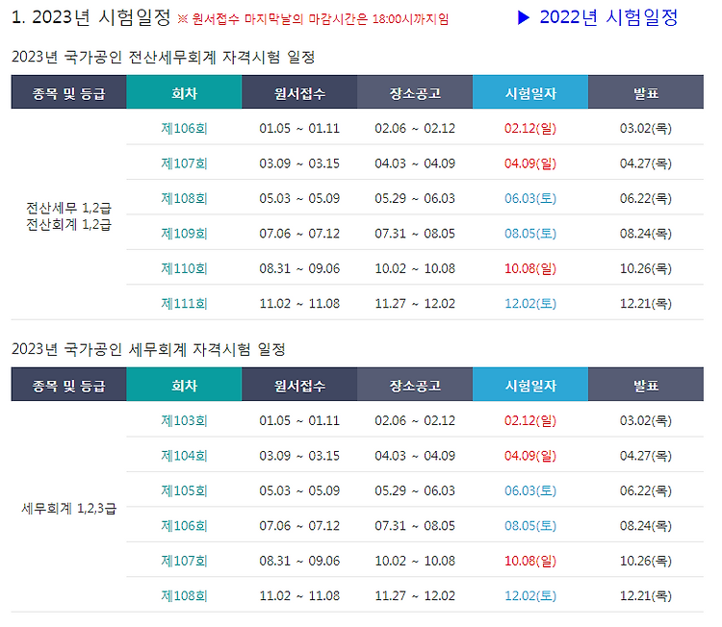The width and height of the screenshot is (722, 627).
Task: Click the 제111회 exam date 12.02(토)
Action: tap(530, 304)
